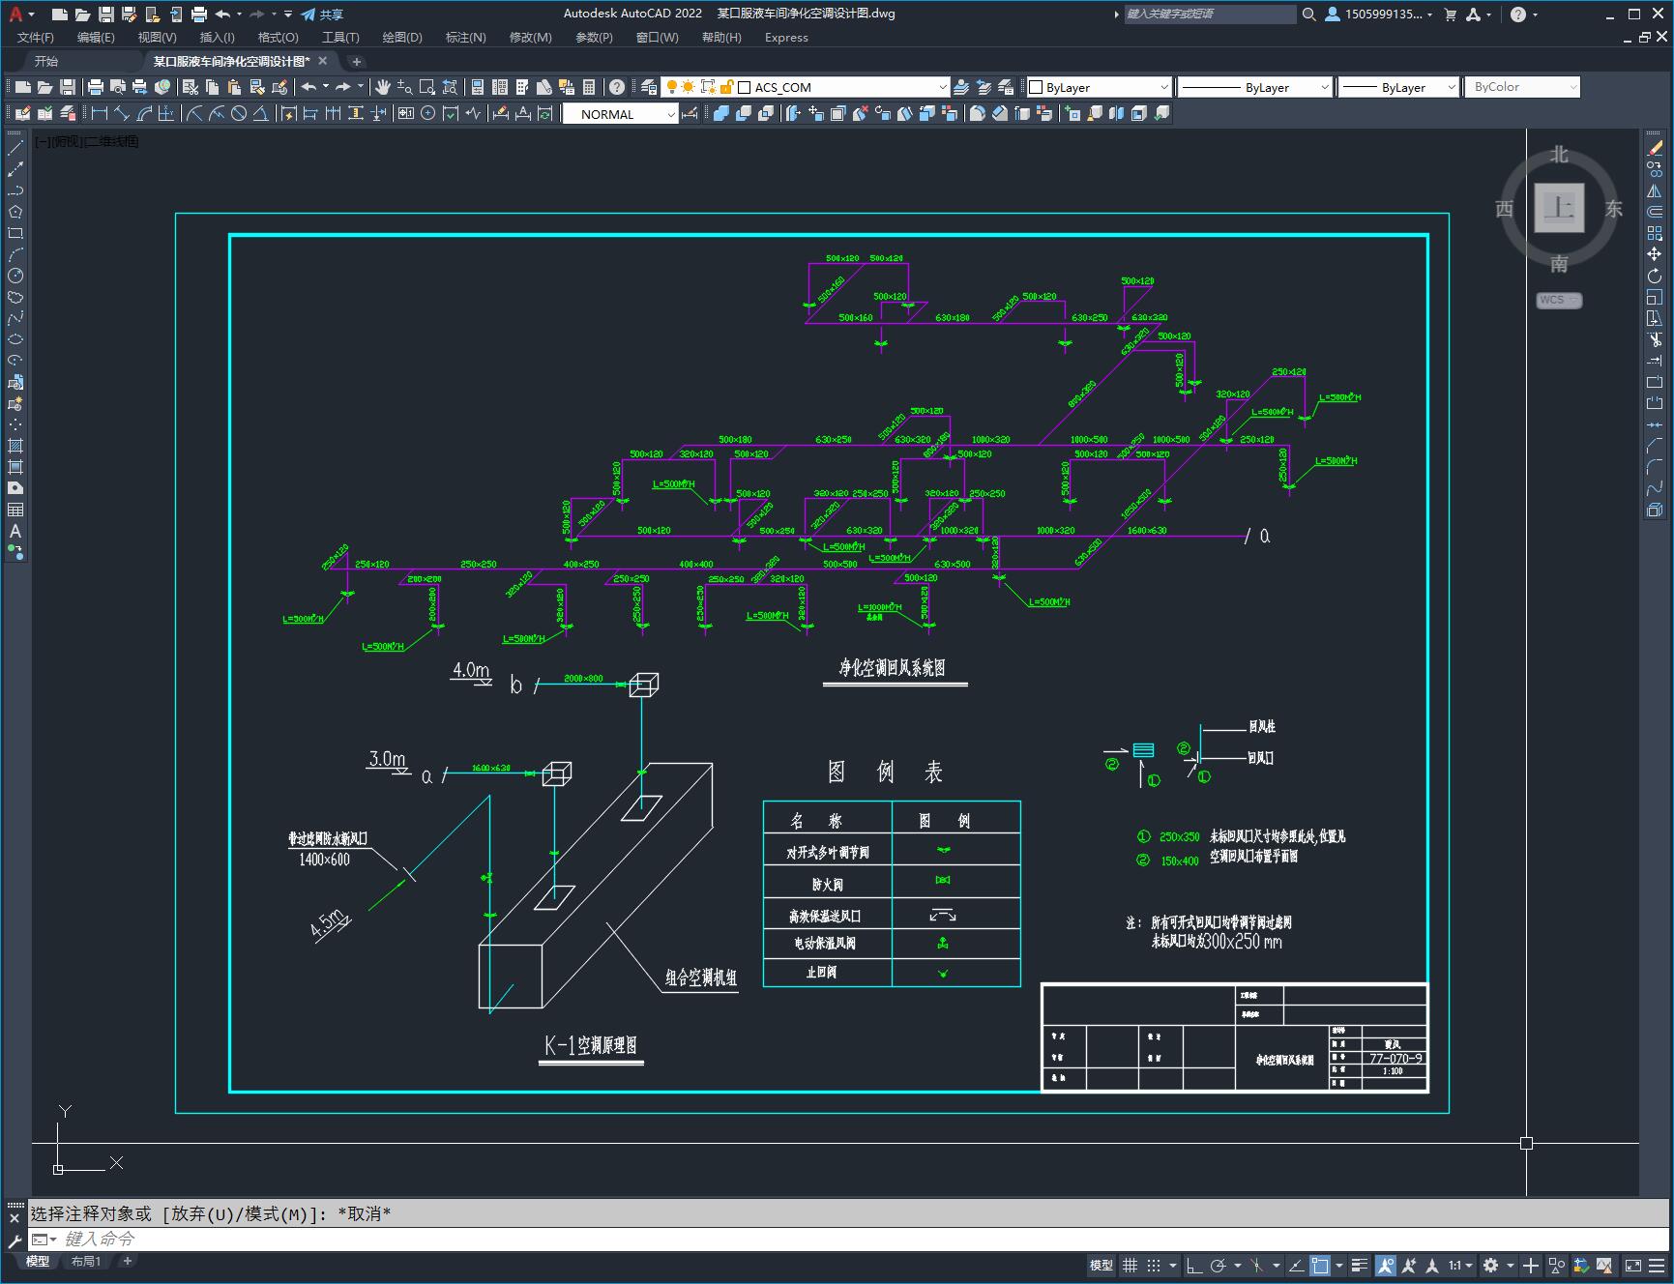Open the ByLayer lineweight dropdown
Image resolution: width=1674 pixels, height=1284 pixels.
[x=1398, y=87]
